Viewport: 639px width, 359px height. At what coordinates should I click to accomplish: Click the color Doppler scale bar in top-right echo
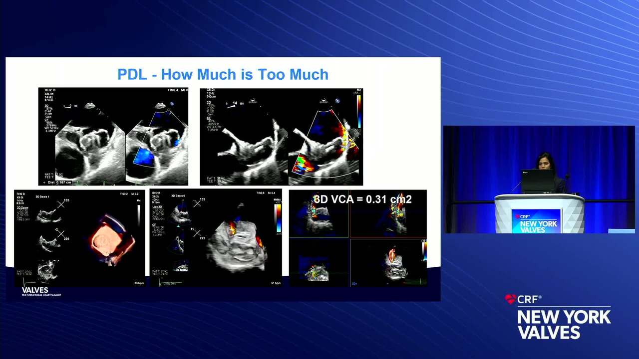(358, 111)
